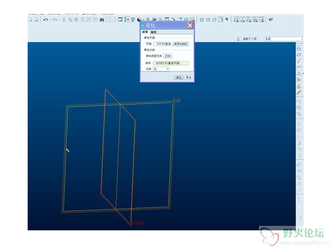This screenshot has width=332, height=249.
Task: Click the 草绘 confirm button
Action: pos(179,77)
